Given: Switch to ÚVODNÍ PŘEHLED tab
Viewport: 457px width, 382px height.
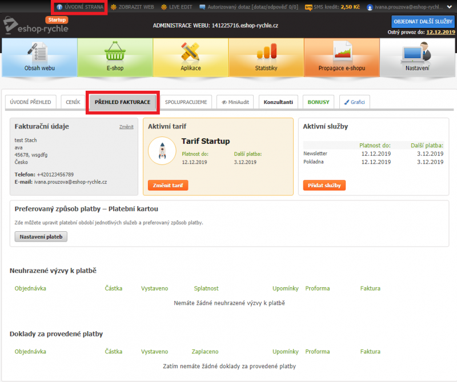Looking at the screenshot, I should [x=31, y=102].
